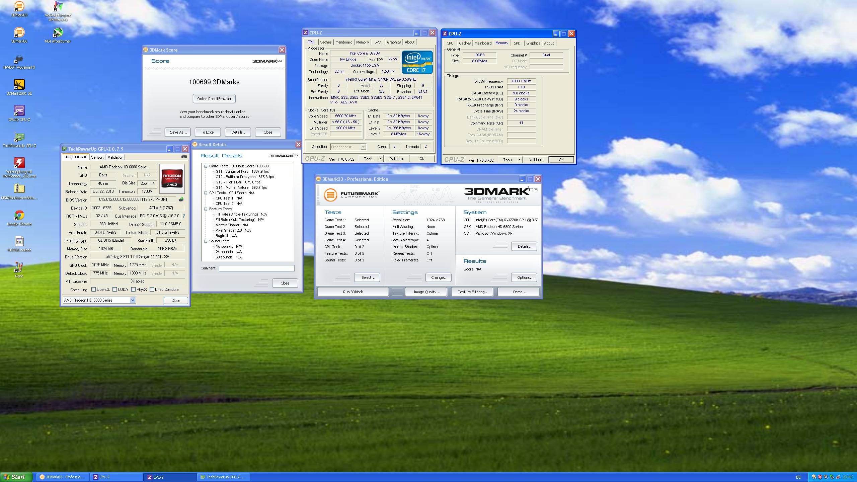Click the Comment input field in Result Details
This screenshot has height=482, width=857.
(256, 268)
